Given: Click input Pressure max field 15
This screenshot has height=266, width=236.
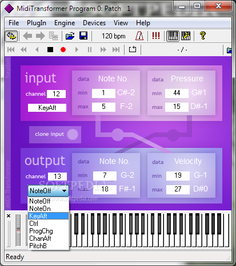Looking at the screenshot, I should (177, 107).
